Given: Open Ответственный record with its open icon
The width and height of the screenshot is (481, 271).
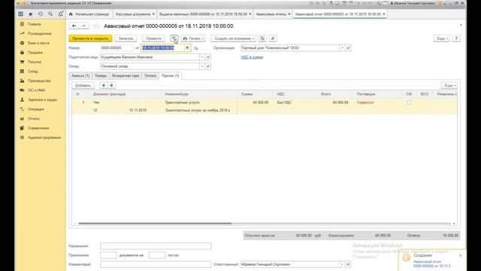Looking at the screenshot, I should tap(348, 264).
